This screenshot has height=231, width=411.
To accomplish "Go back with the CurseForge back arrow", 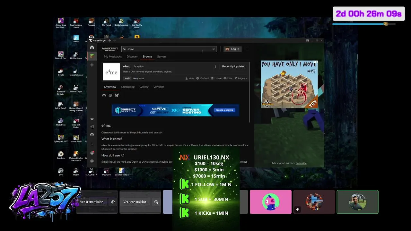I will (109, 40).
